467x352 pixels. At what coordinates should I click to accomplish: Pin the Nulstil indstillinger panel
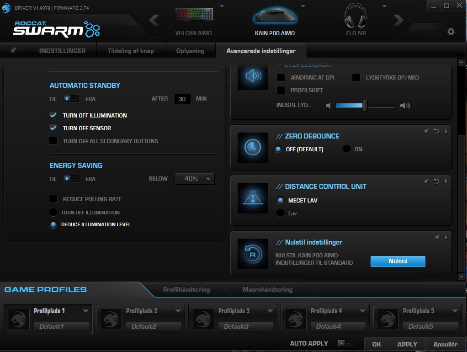437,237
